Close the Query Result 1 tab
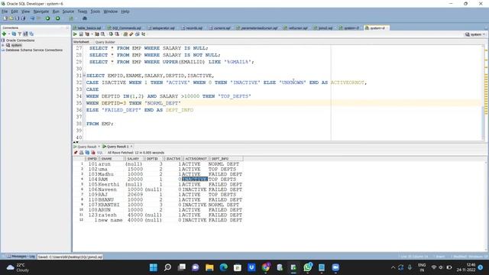Screen dimensions: 489x275 [131, 146]
